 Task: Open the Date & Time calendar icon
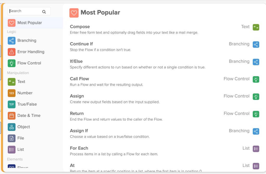coord(11,115)
